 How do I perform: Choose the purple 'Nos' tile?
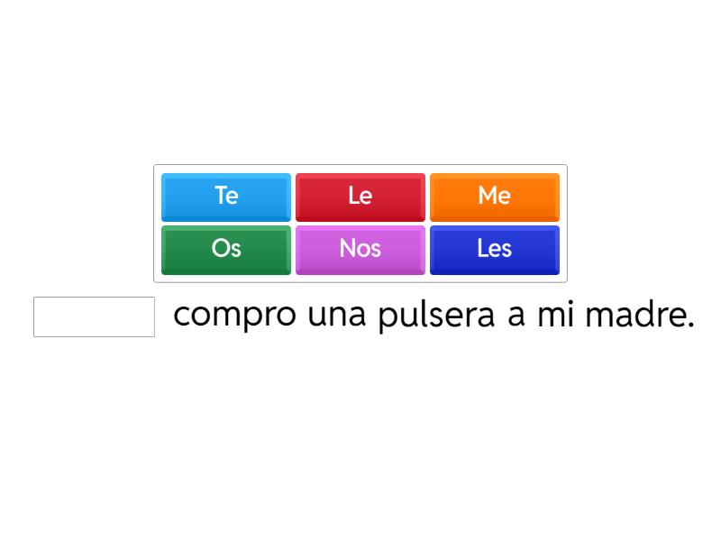(360, 249)
